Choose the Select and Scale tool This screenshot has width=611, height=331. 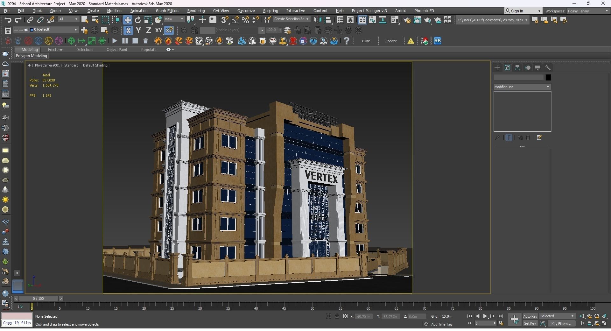(148, 20)
